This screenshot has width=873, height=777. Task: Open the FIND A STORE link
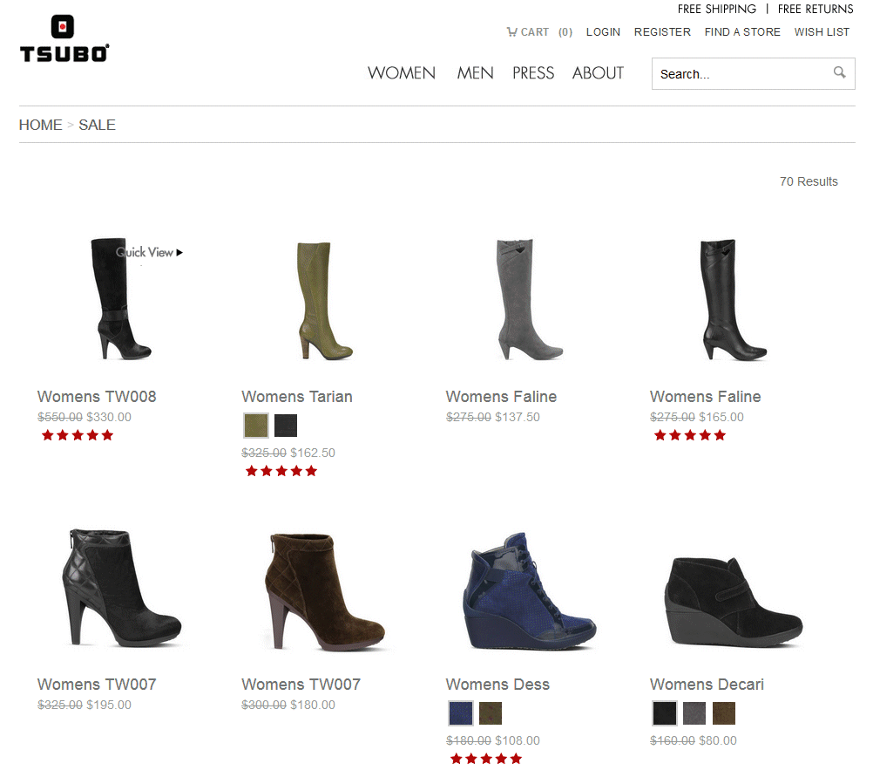click(742, 32)
